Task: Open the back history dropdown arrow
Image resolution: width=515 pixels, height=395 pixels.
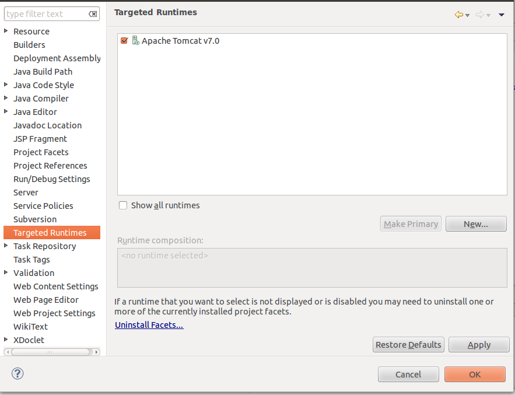Action: (467, 15)
